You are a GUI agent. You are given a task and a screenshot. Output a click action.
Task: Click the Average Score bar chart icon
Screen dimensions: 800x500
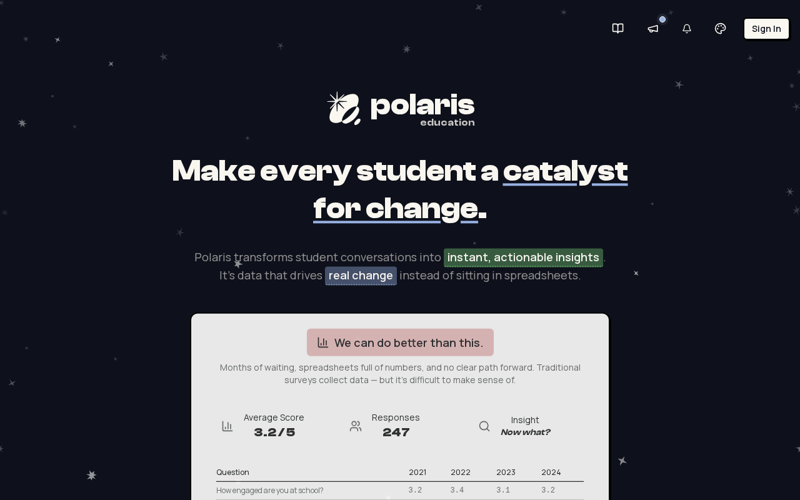tap(227, 426)
